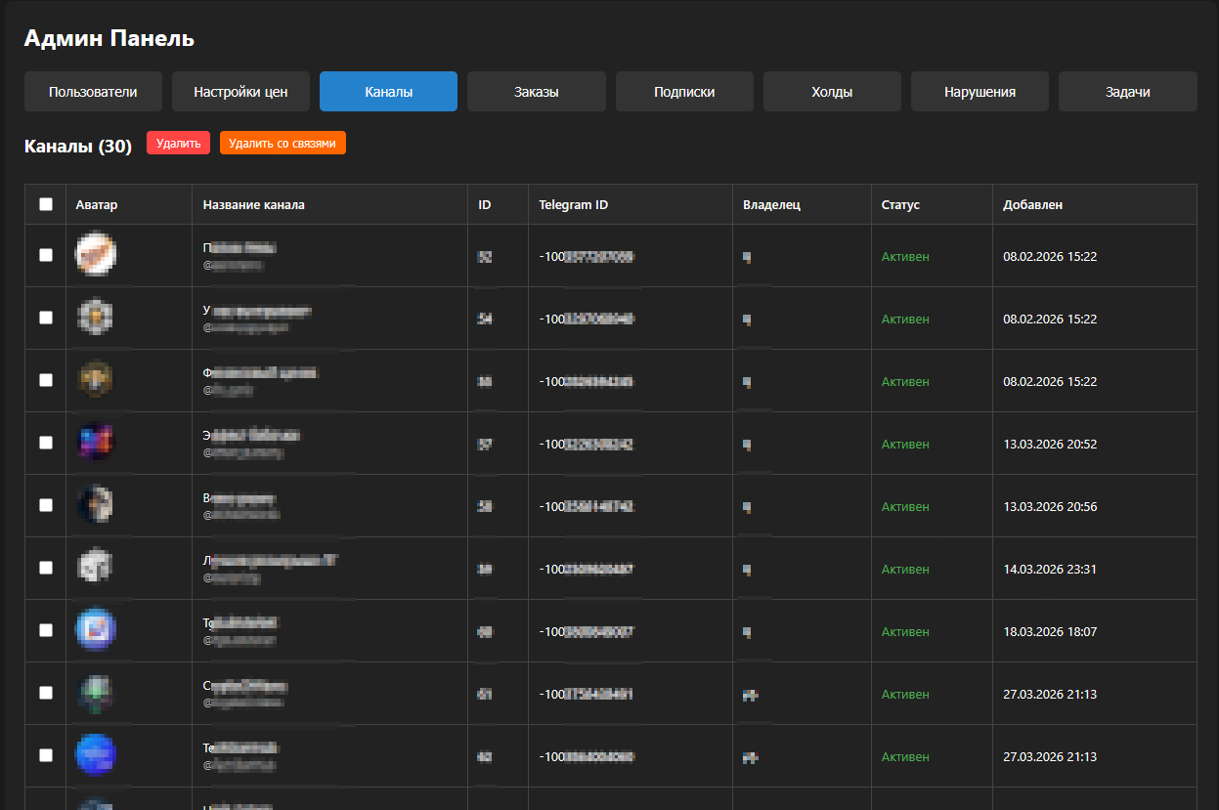Check the first channel row's checkbox
The height and width of the screenshot is (810, 1219).
[x=46, y=255]
